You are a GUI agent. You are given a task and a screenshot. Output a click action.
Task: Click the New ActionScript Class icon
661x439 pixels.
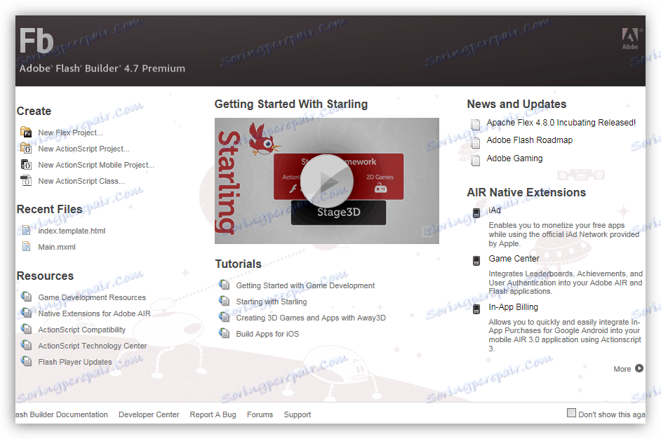(x=26, y=180)
